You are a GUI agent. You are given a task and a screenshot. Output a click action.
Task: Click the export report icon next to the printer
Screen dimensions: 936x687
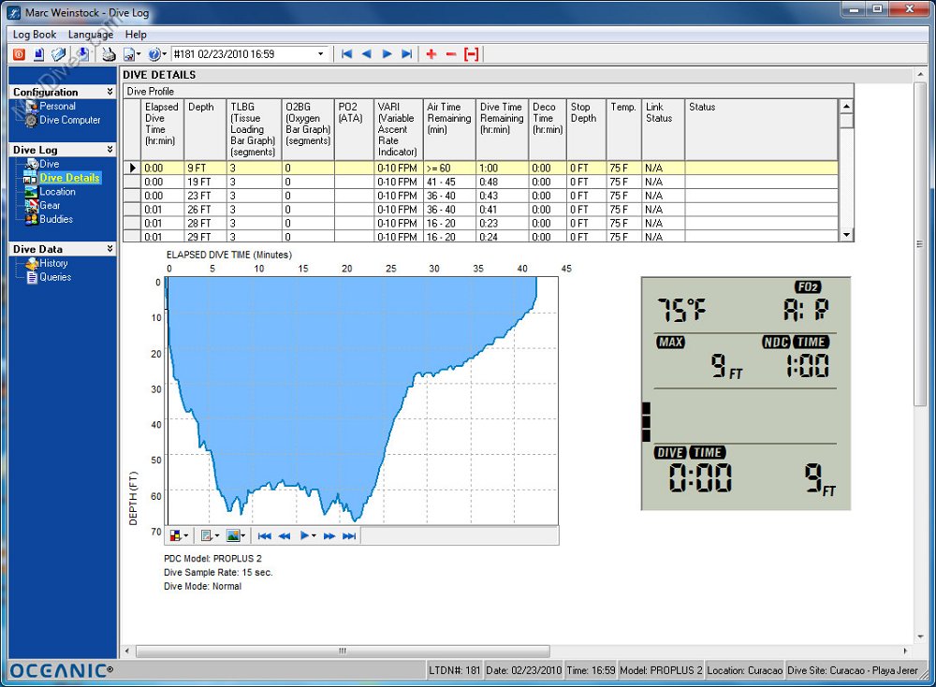128,54
